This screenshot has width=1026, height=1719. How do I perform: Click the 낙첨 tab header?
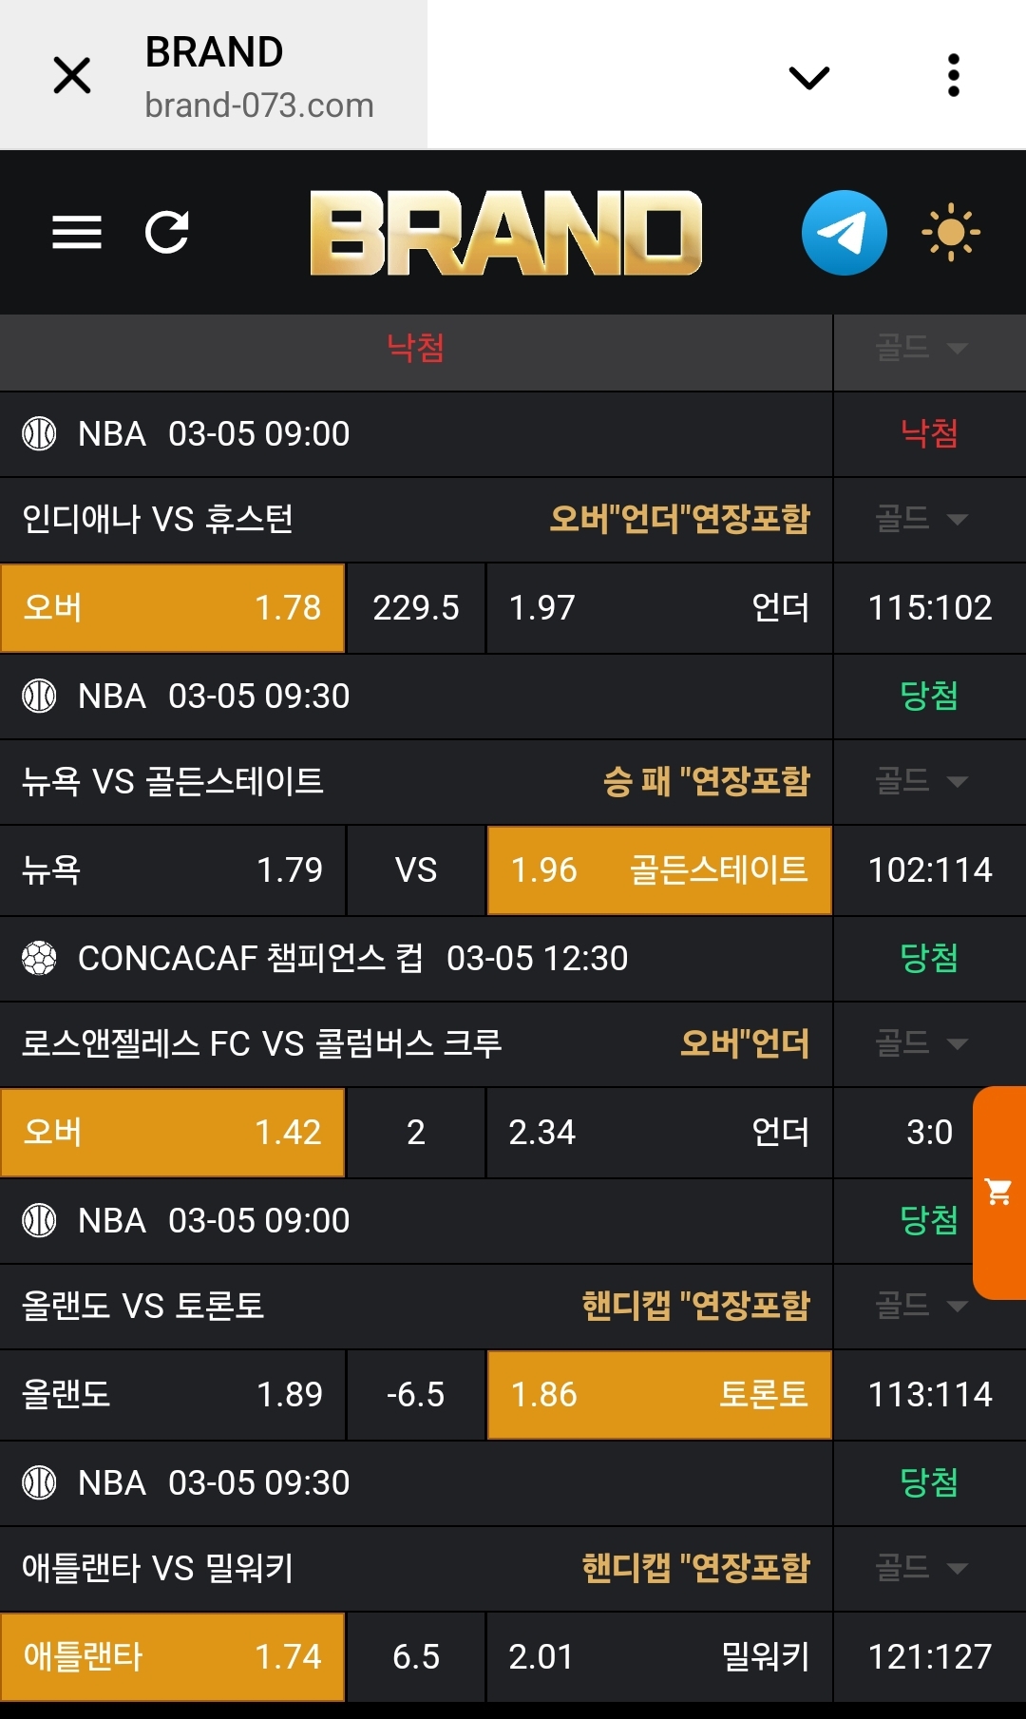[x=415, y=348]
